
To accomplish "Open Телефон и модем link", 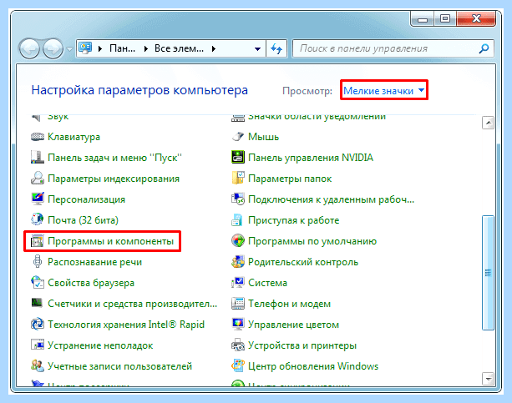I will pos(289,304).
